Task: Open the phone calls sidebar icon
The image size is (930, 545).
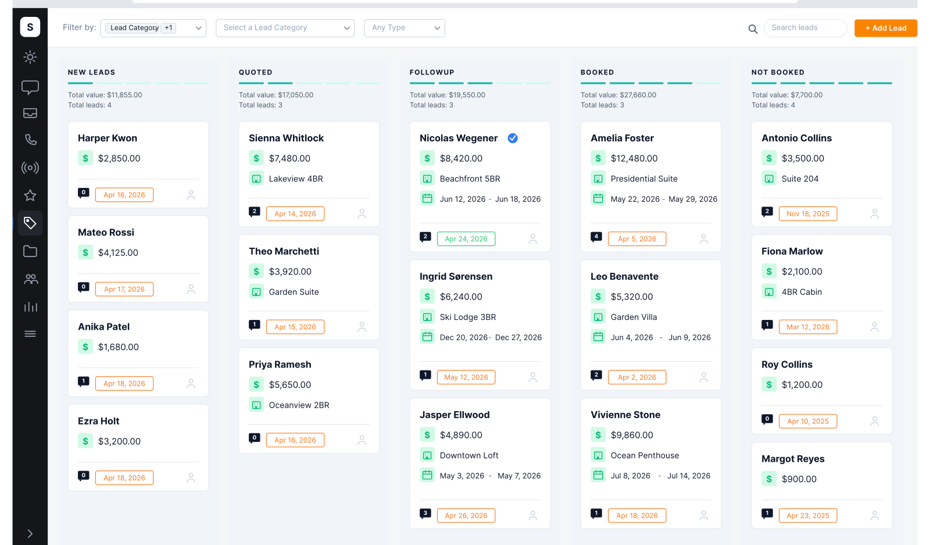Action: 30,140
